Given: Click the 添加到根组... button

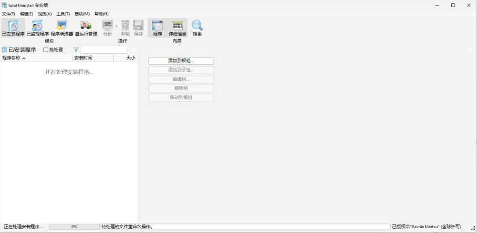Looking at the screenshot, I should (x=181, y=61).
